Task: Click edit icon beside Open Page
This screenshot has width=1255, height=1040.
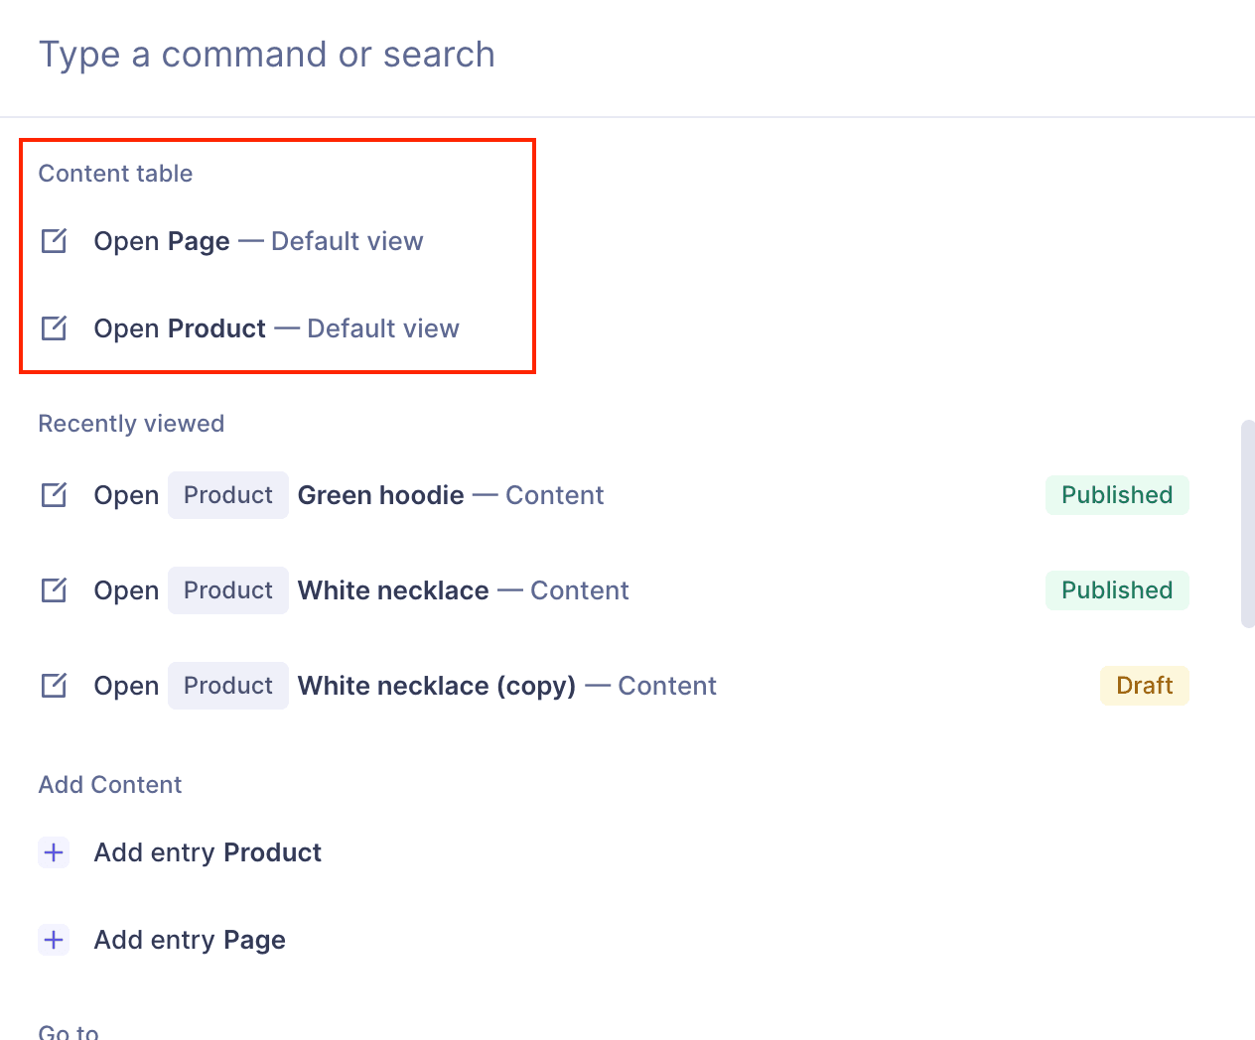Action: pos(54,241)
